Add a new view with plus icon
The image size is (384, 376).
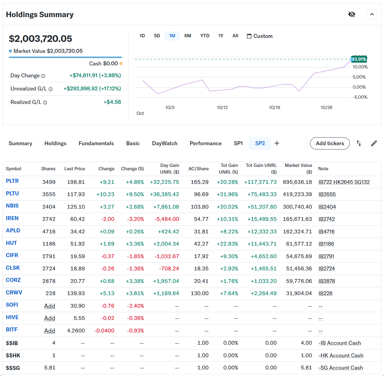[277, 143]
